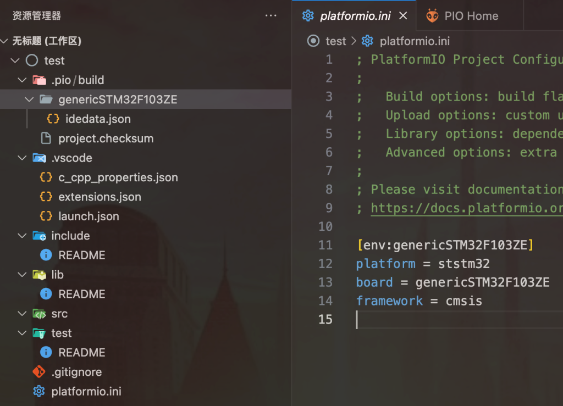Click the three-dot explorer actions menu
Screen dimensions: 563x406
(271, 16)
